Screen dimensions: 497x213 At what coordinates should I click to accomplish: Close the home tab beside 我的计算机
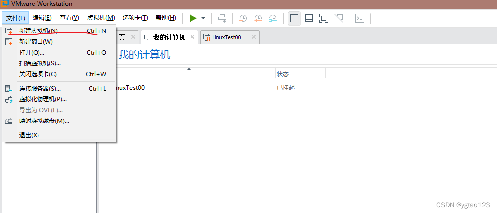133,37
